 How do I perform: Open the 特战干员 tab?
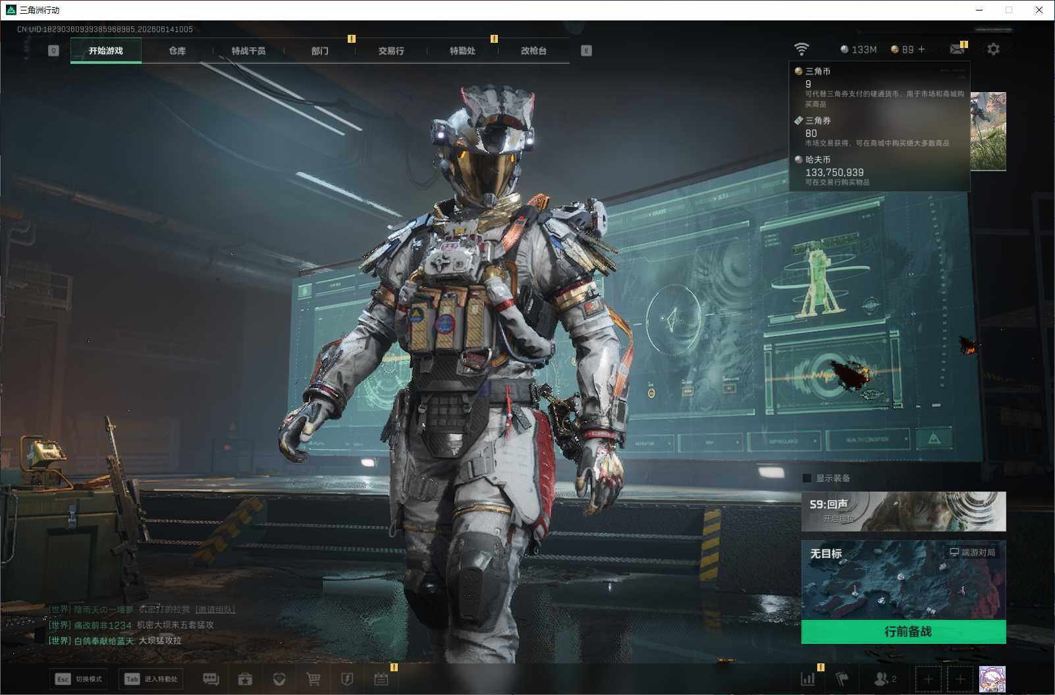[248, 51]
